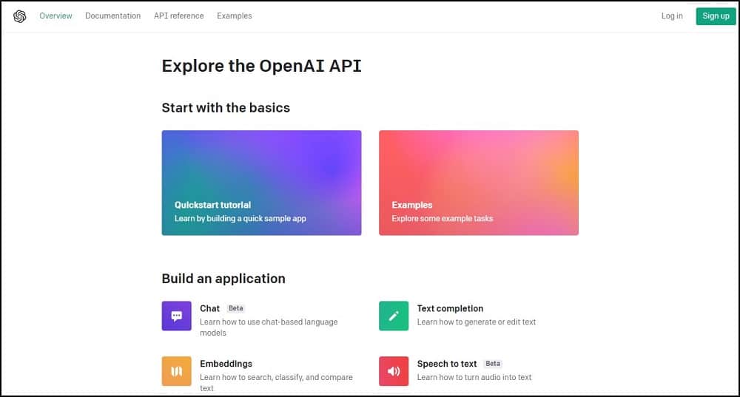Click the 'Build an application' heading
This screenshot has width=740, height=397.
click(223, 279)
